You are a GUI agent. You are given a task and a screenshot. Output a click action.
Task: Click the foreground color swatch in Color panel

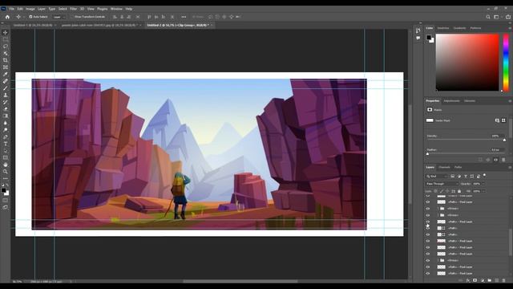(x=429, y=38)
